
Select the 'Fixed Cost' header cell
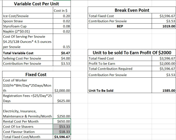coord(36,74)
